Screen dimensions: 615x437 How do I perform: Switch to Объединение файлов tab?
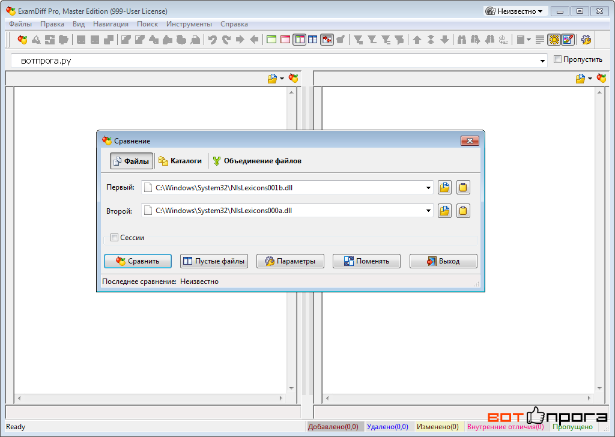tap(257, 161)
